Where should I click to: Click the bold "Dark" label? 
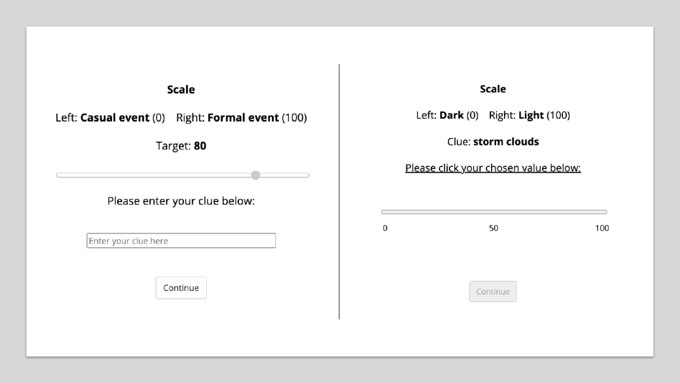point(452,115)
